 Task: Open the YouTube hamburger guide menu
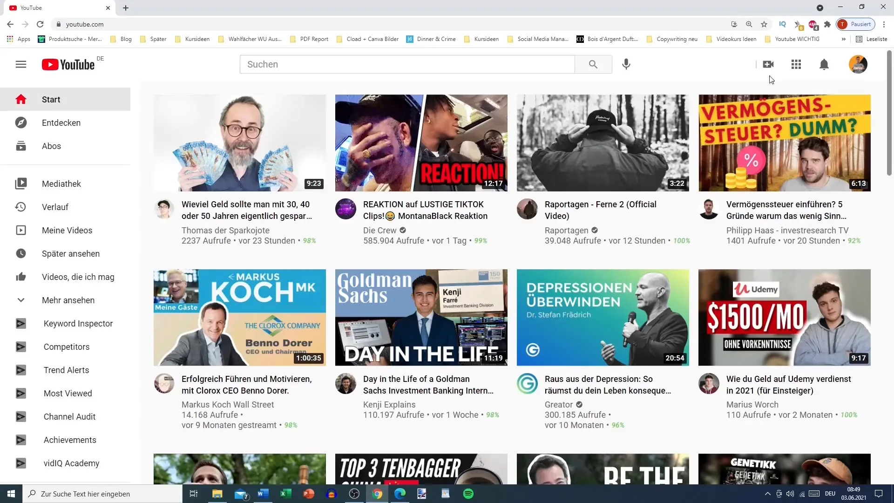click(21, 64)
